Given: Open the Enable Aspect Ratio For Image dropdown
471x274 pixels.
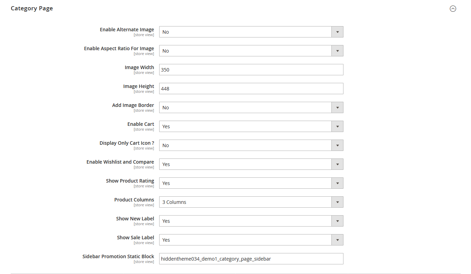Looking at the screenshot, I should pos(338,51).
